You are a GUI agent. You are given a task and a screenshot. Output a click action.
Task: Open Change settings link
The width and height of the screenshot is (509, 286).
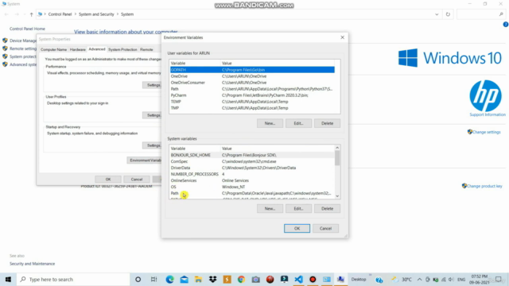click(486, 132)
